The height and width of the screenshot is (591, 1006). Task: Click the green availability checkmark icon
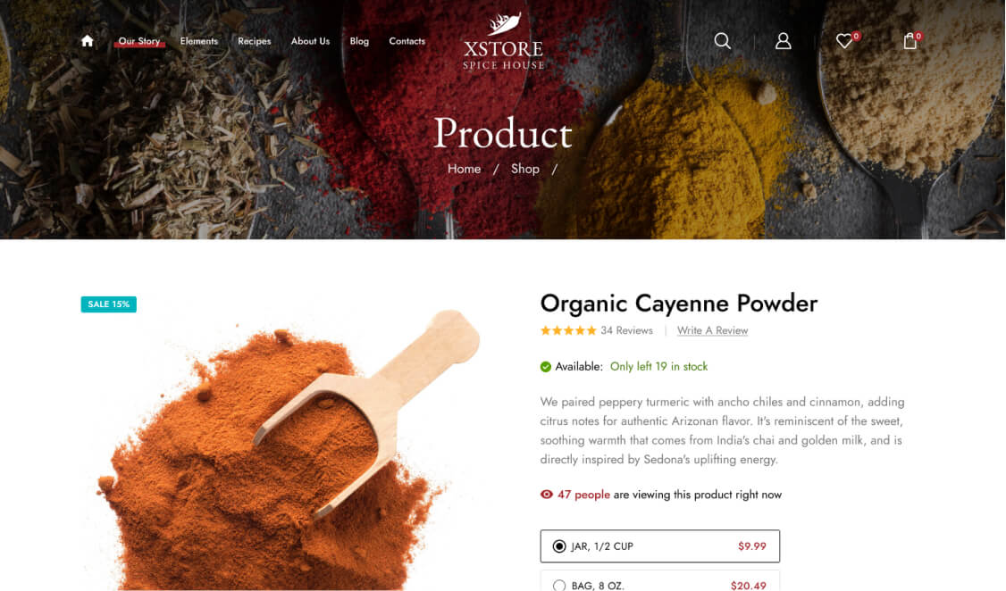pyautogui.click(x=545, y=367)
